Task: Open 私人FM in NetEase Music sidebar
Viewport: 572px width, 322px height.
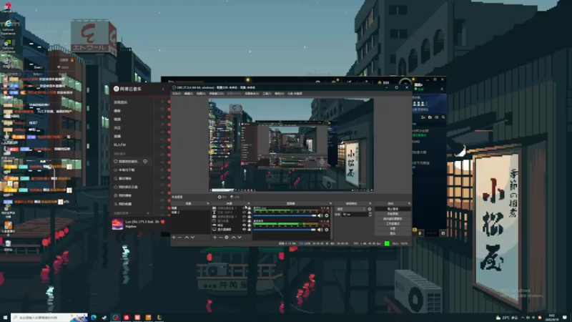Action: click(119, 145)
